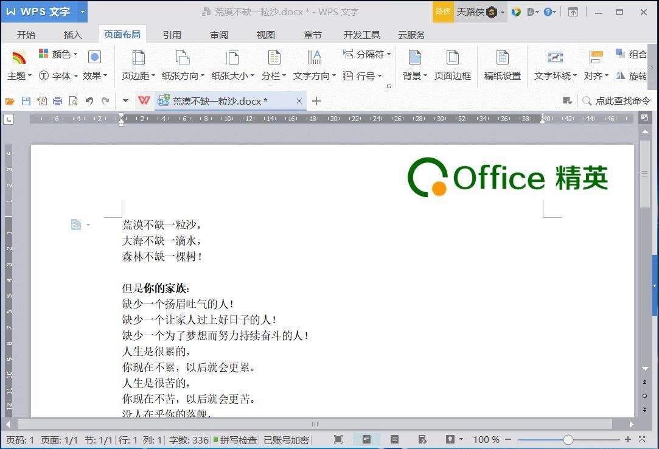The image size is (659, 449).
Task: Click the 组合 group button
Action: coord(631,54)
